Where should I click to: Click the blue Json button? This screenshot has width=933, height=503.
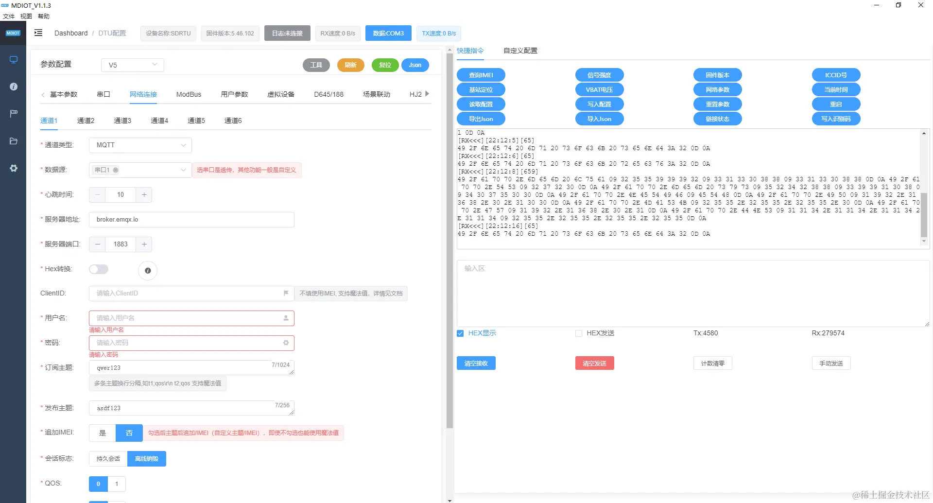415,65
